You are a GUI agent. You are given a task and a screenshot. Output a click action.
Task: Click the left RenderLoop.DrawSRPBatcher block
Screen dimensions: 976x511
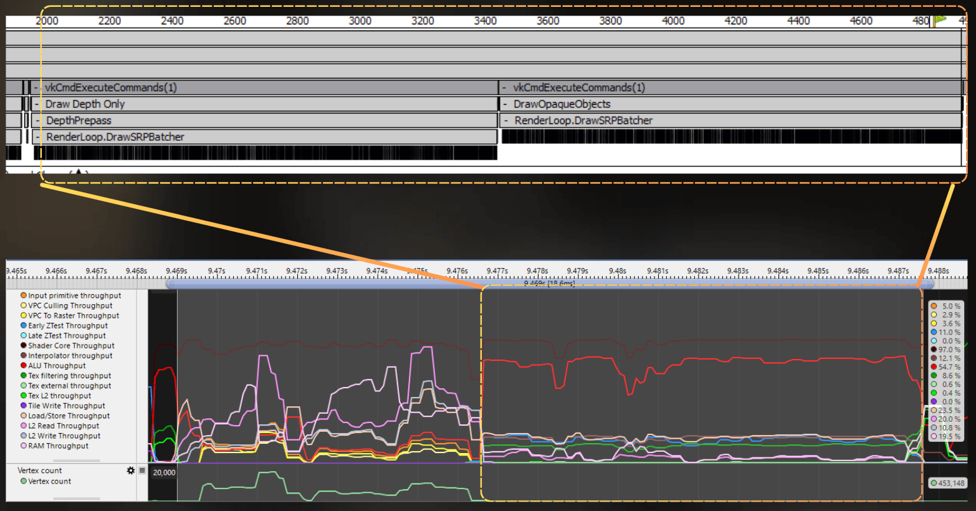pos(265,136)
